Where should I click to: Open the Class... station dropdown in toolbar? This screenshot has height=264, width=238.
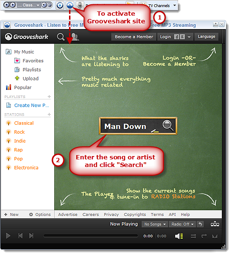[x=29, y=5]
